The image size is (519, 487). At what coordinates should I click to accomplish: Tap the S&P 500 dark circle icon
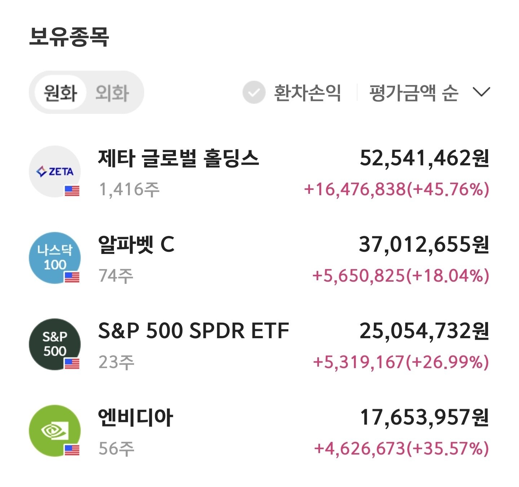click(55, 344)
